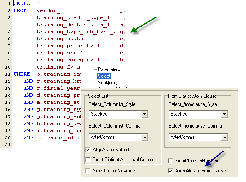Click table name vendor_l in editor
The image size is (246, 182).
[x=50, y=10]
